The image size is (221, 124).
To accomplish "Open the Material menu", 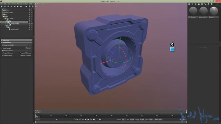I will [20, 4].
